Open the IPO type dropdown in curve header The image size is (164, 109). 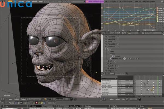tap(134, 33)
